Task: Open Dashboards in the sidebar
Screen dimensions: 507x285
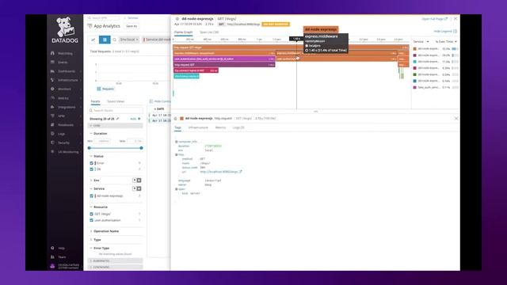Action: pyautogui.click(x=67, y=71)
